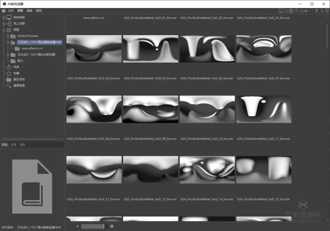Viewport: 330px width, 231px height.
Task: Navigate back with the left arrow icon
Action: pyautogui.click(x=306, y=11)
